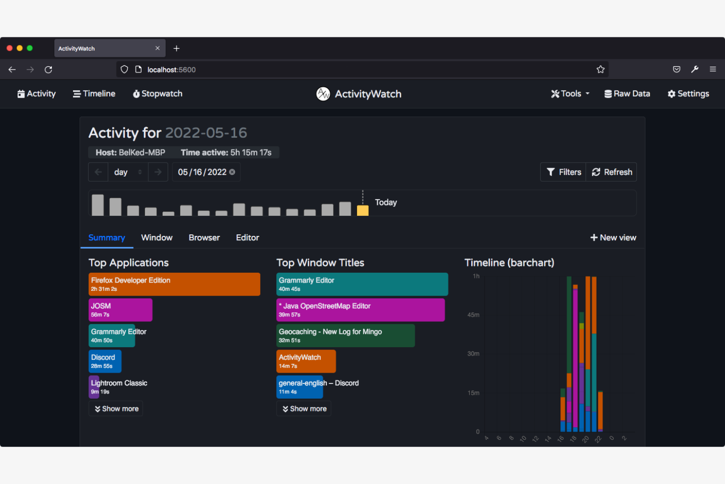
Task: Click the Timeline (barchart) heading
Action: [x=509, y=263]
